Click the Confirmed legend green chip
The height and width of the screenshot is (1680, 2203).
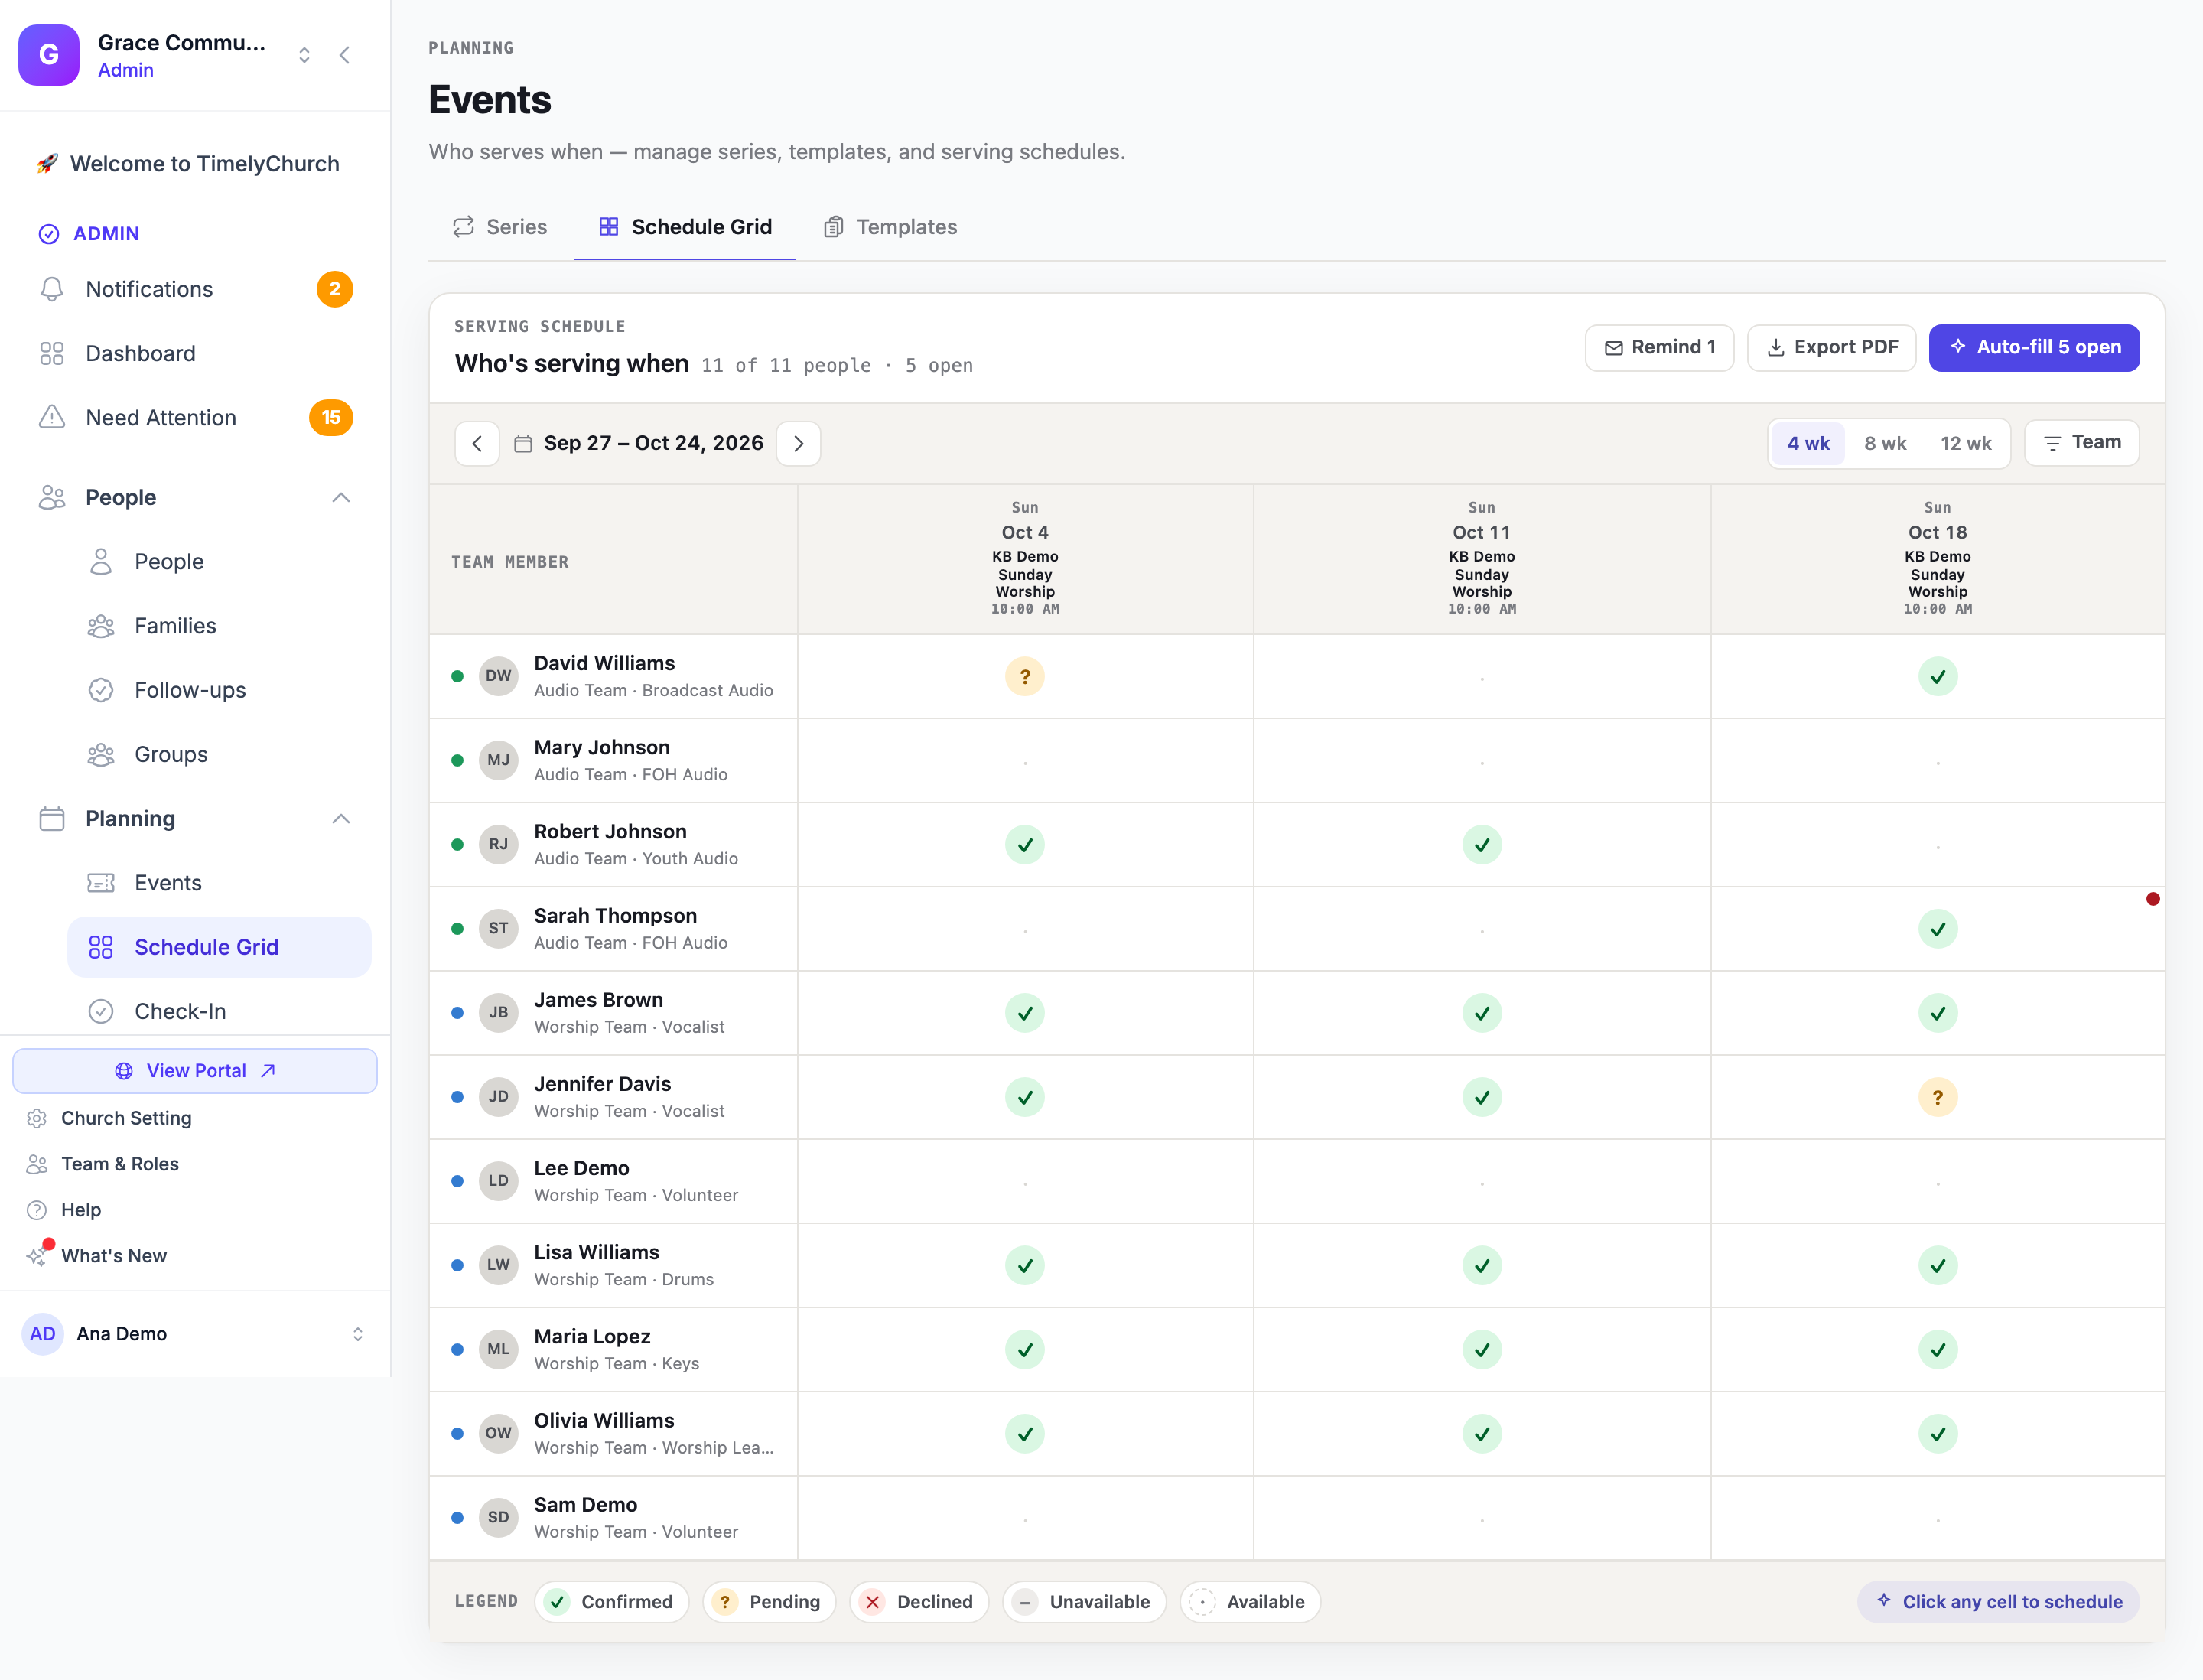611,1601
